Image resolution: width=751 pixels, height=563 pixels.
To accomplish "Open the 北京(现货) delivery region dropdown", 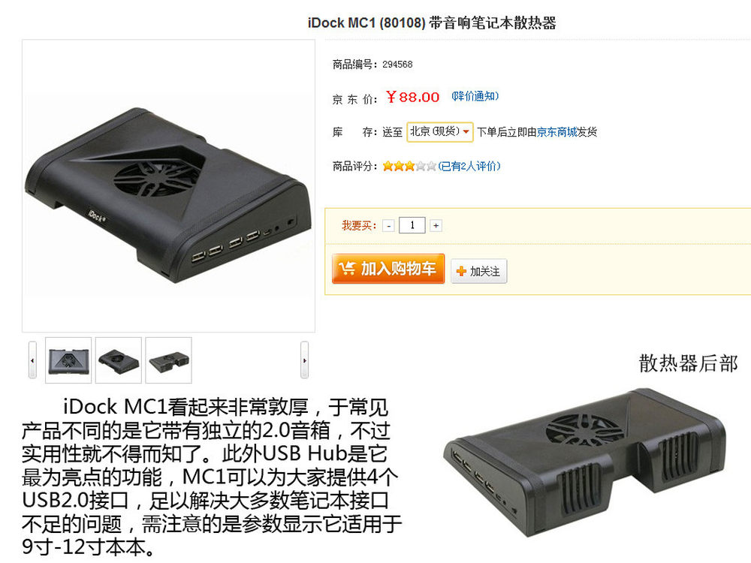I will tap(439, 131).
